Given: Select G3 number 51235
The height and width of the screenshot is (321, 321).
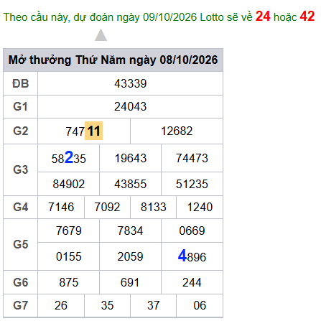Looking at the screenshot, I should (x=192, y=184).
